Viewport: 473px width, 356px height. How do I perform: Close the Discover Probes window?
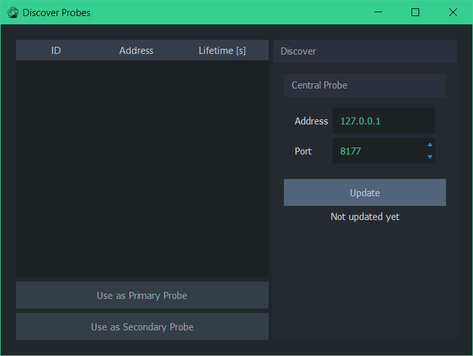point(452,12)
